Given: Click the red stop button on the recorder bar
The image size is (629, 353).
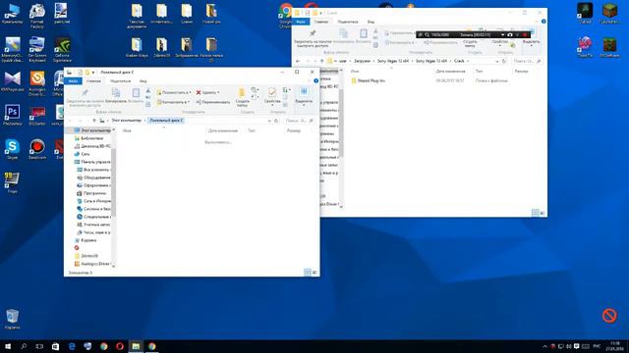Looking at the screenshot, I should (525, 35).
